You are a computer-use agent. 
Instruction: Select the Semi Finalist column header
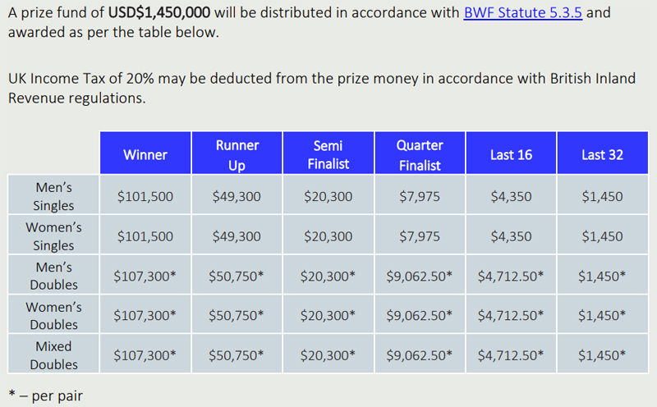tap(328, 154)
